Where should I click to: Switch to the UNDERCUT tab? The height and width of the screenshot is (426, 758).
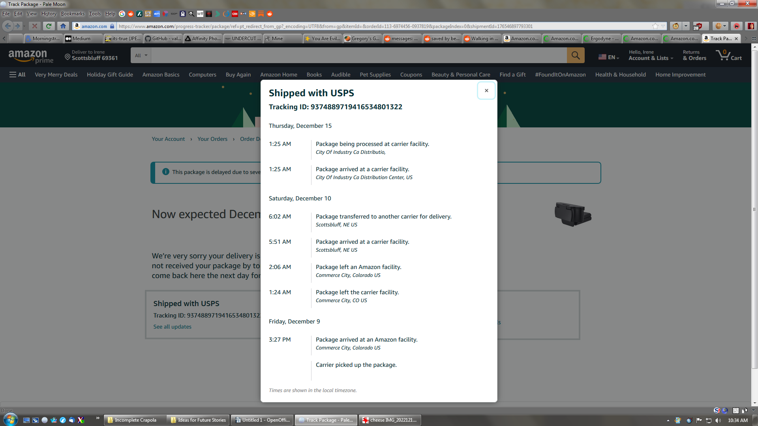(x=243, y=38)
